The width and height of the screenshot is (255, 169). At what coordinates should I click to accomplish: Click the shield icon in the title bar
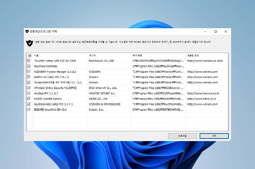(27, 31)
